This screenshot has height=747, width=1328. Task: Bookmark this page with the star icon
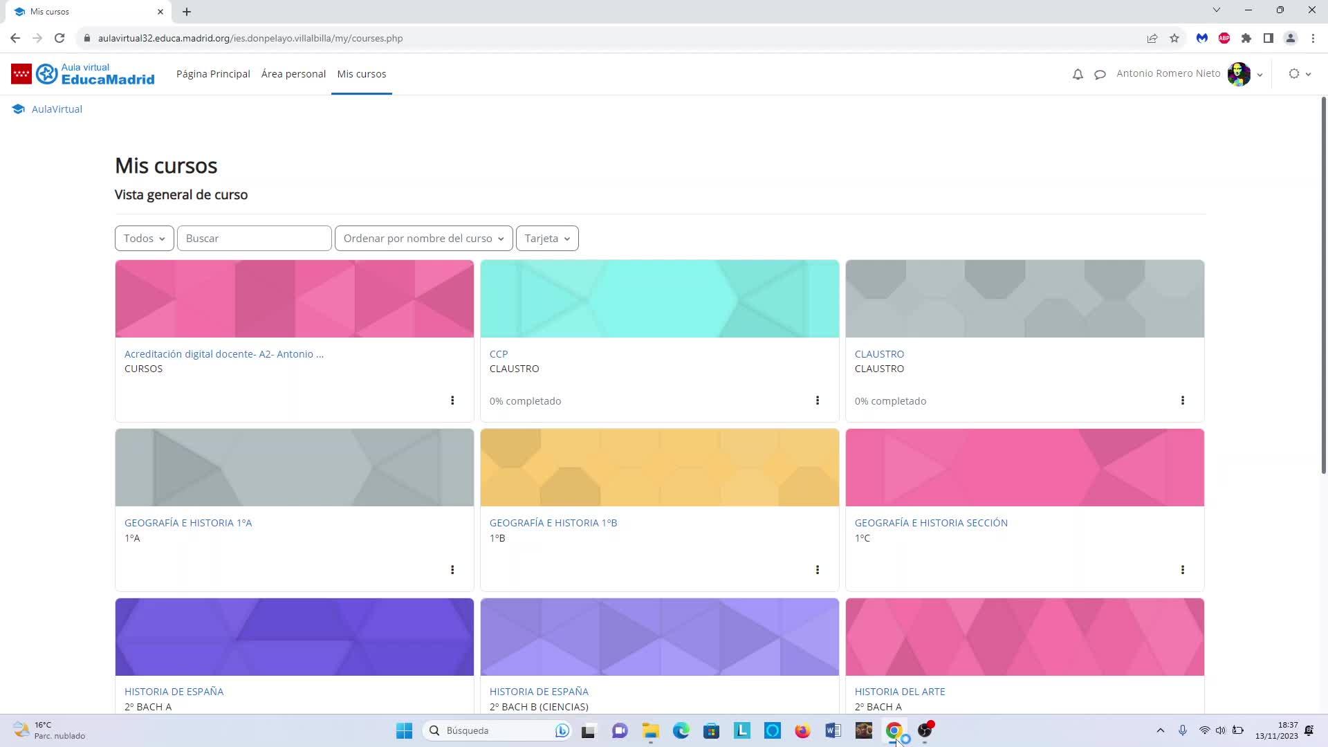click(1174, 38)
